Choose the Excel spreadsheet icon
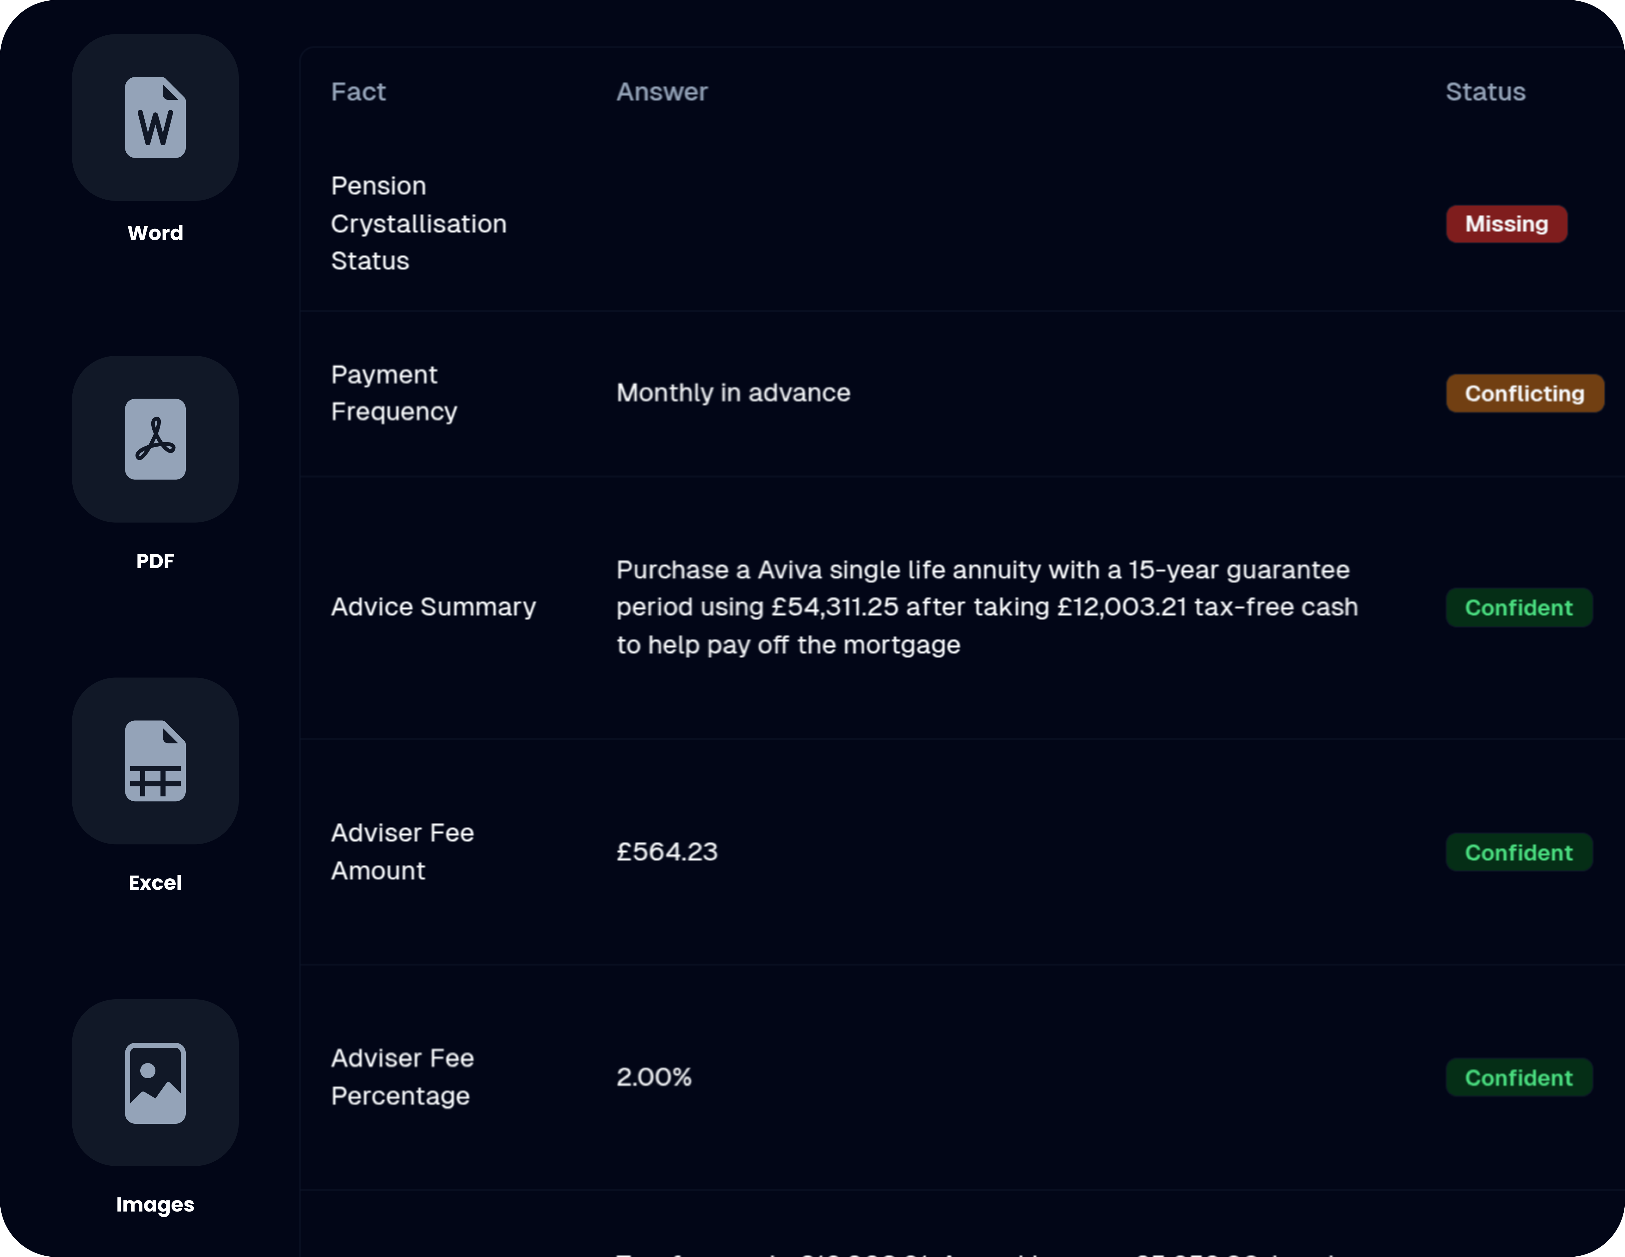The width and height of the screenshot is (1625, 1257). click(x=155, y=760)
